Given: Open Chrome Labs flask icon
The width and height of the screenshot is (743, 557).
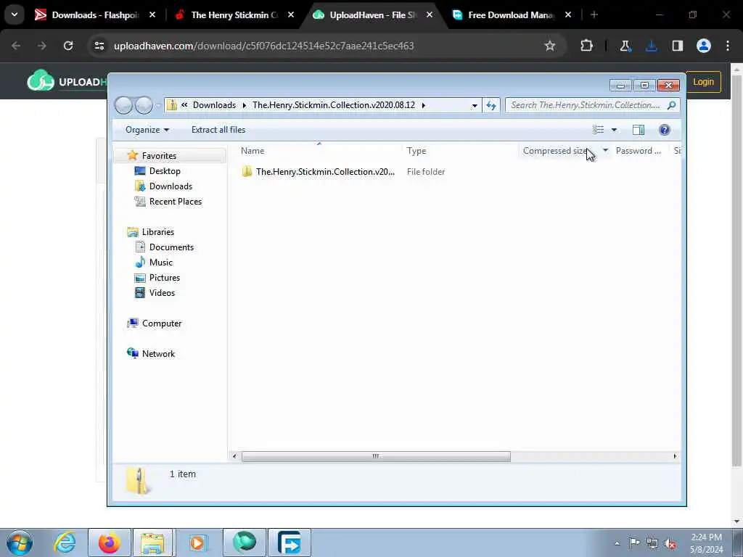Looking at the screenshot, I should tap(625, 46).
